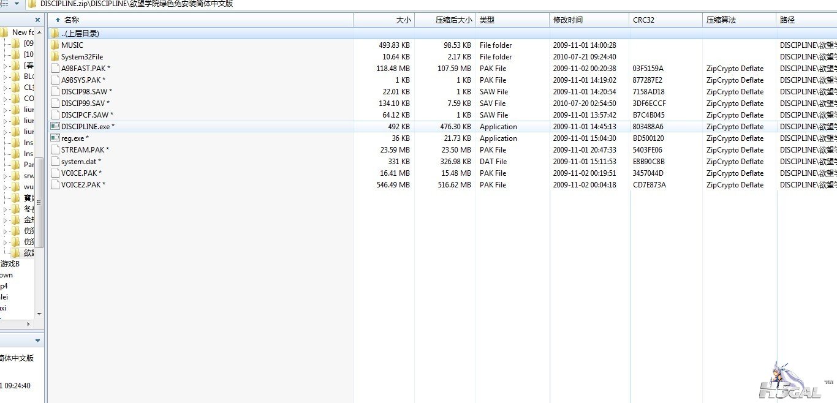Click the folder tree vertical scrollbar thumb
837x403 pixels.
click(39, 202)
